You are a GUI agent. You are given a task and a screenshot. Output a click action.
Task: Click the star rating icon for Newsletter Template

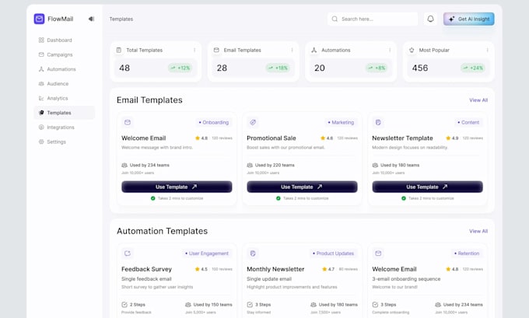pyautogui.click(x=448, y=138)
